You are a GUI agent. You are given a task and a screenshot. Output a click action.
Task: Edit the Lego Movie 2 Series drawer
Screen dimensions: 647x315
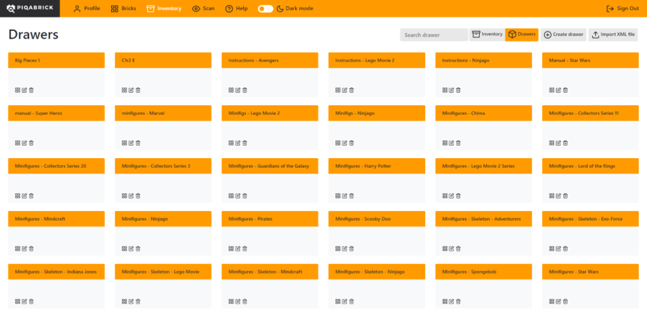[x=452, y=196]
